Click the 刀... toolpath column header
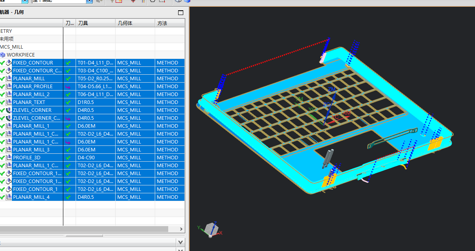Image resolution: width=475 pixels, height=251 pixels. 69,23
